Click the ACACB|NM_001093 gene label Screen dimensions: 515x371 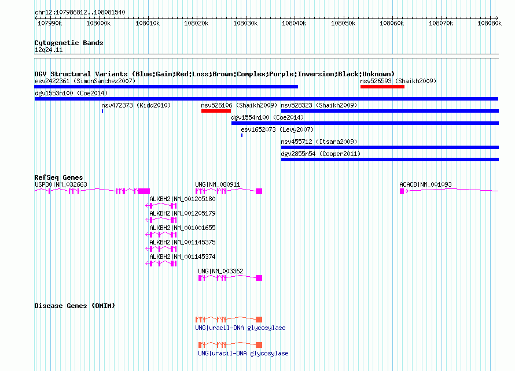(425, 185)
